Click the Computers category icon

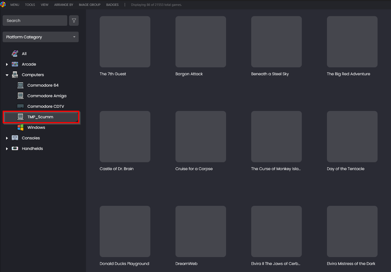click(15, 75)
